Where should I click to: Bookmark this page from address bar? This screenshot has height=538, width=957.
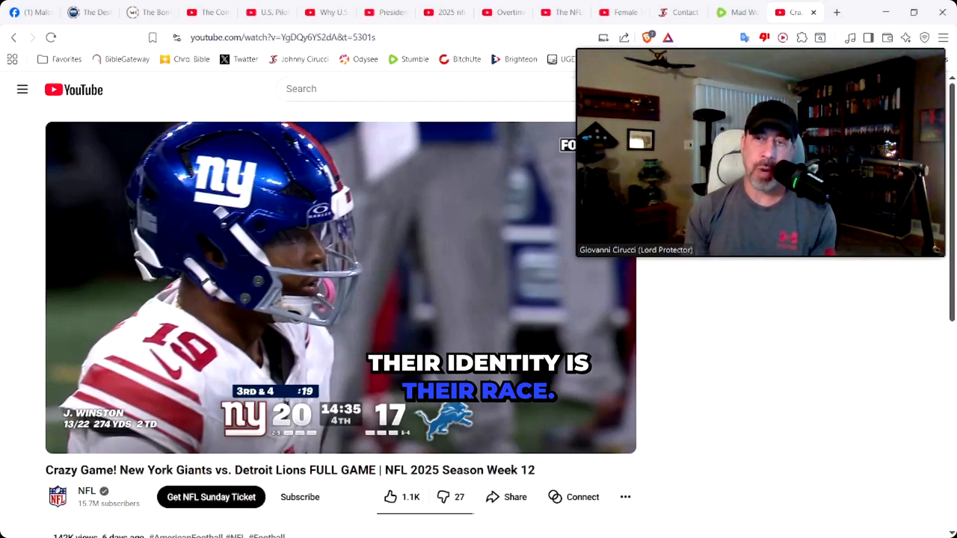(153, 37)
